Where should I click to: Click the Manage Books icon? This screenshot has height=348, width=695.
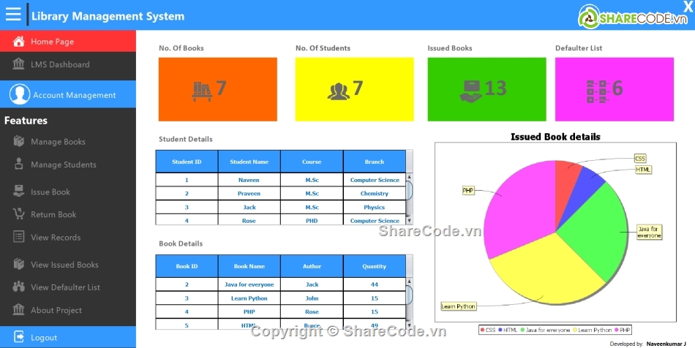(x=19, y=142)
